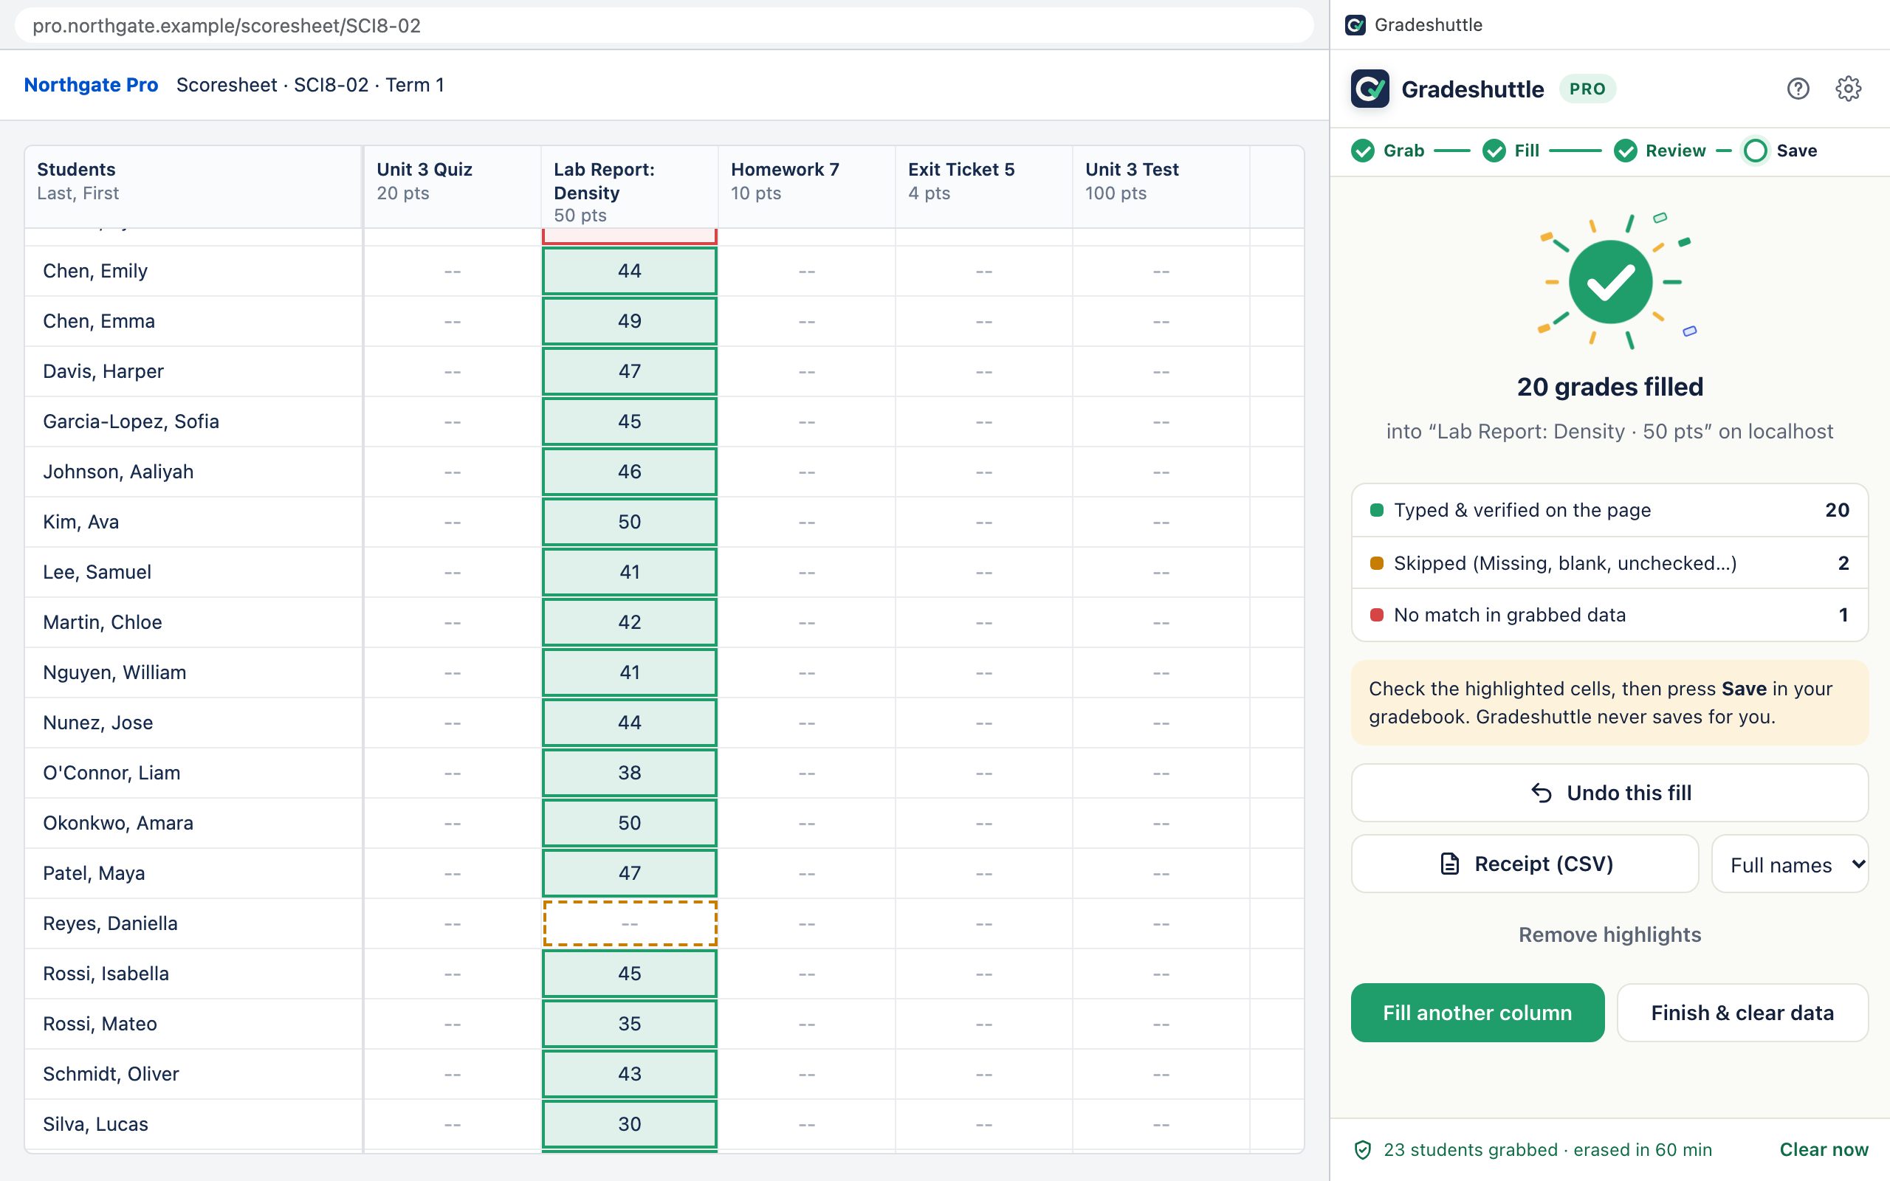1890x1181 pixels.
Task: Open Gradeshuttle settings gear
Action: coord(1848,89)
